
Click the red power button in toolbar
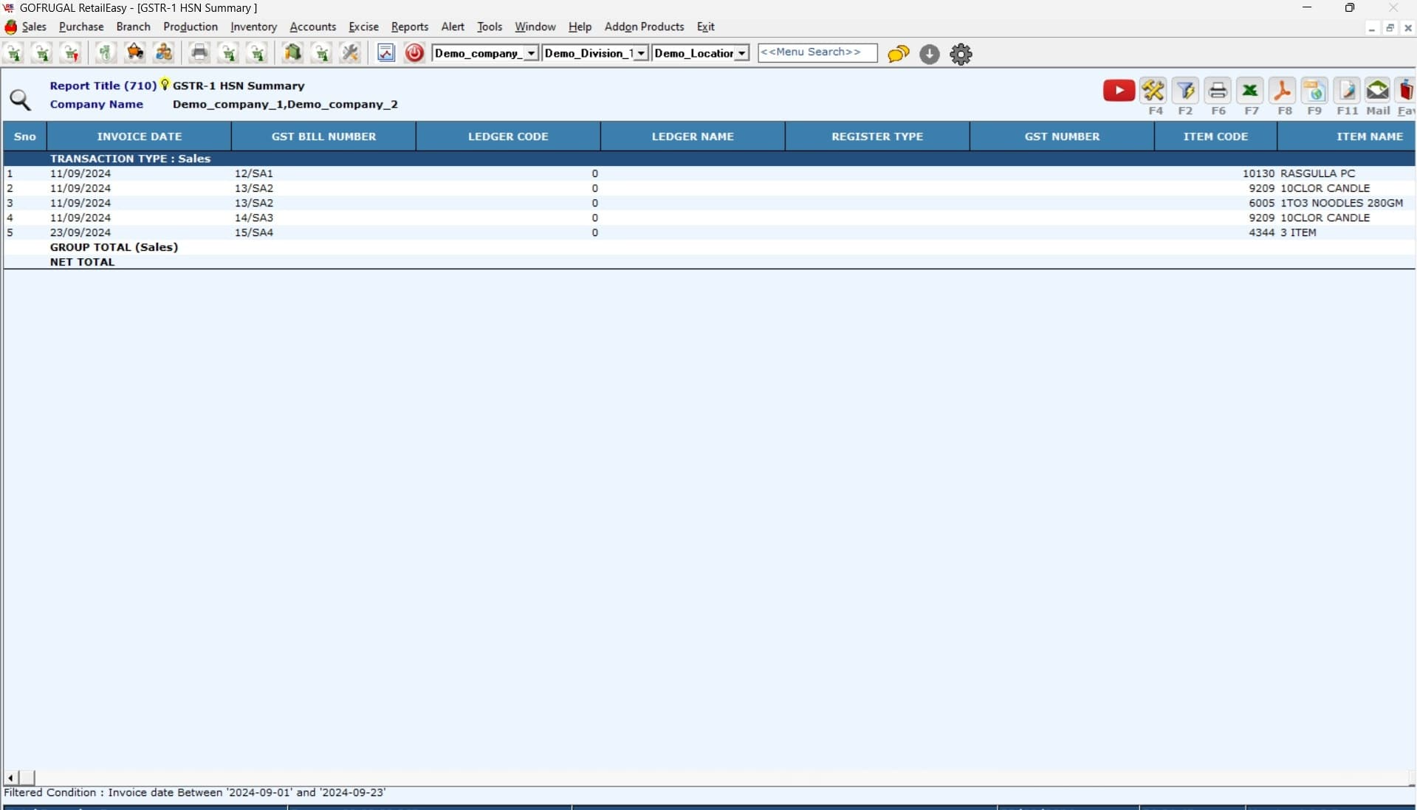(414, 53)
